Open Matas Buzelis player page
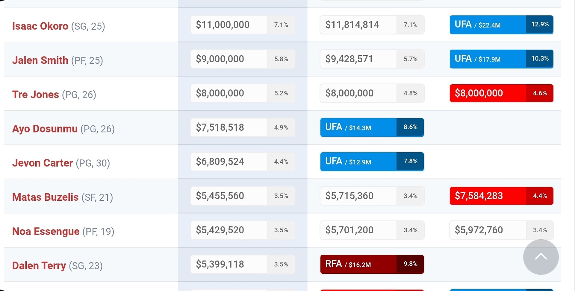 coord(45,197)
